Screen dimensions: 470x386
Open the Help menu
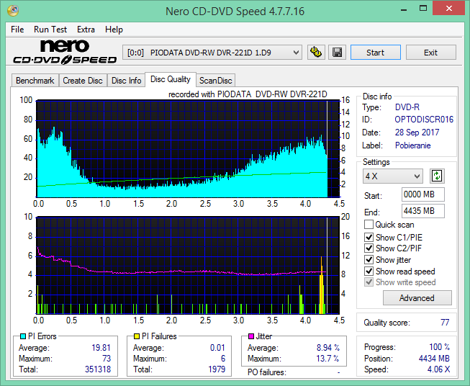pyautogui.click(x=114, y=30)
